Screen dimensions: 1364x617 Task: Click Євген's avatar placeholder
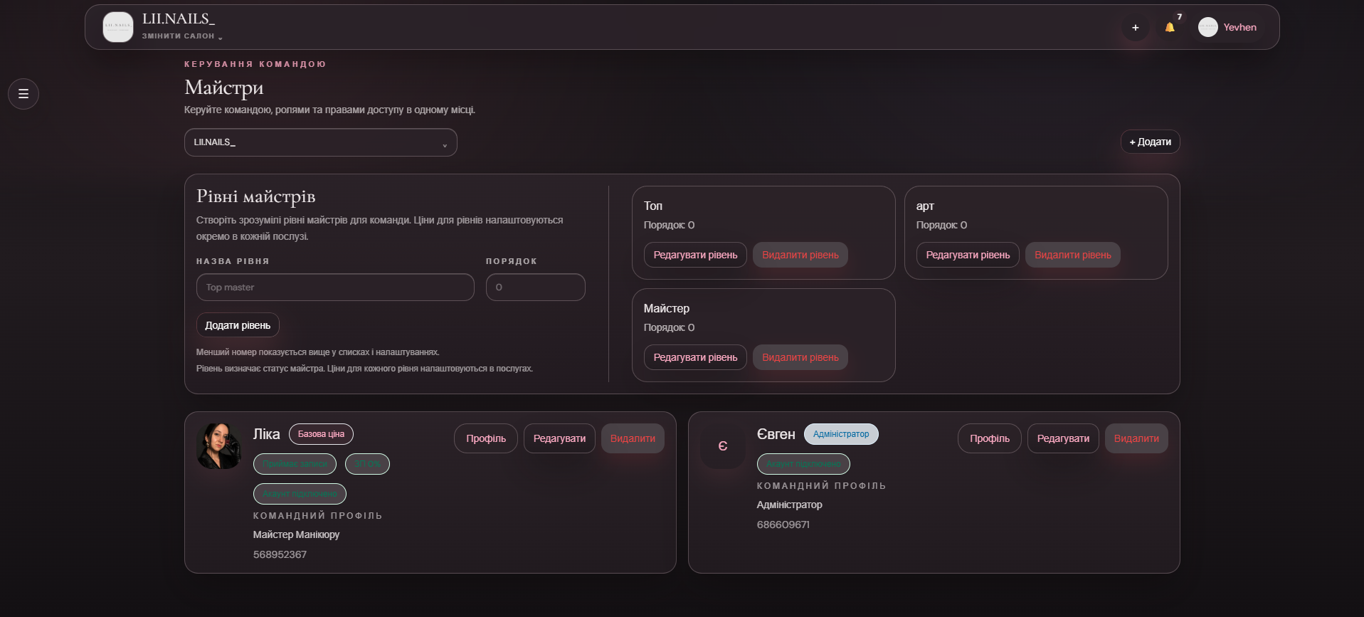[x=722, y=446]
